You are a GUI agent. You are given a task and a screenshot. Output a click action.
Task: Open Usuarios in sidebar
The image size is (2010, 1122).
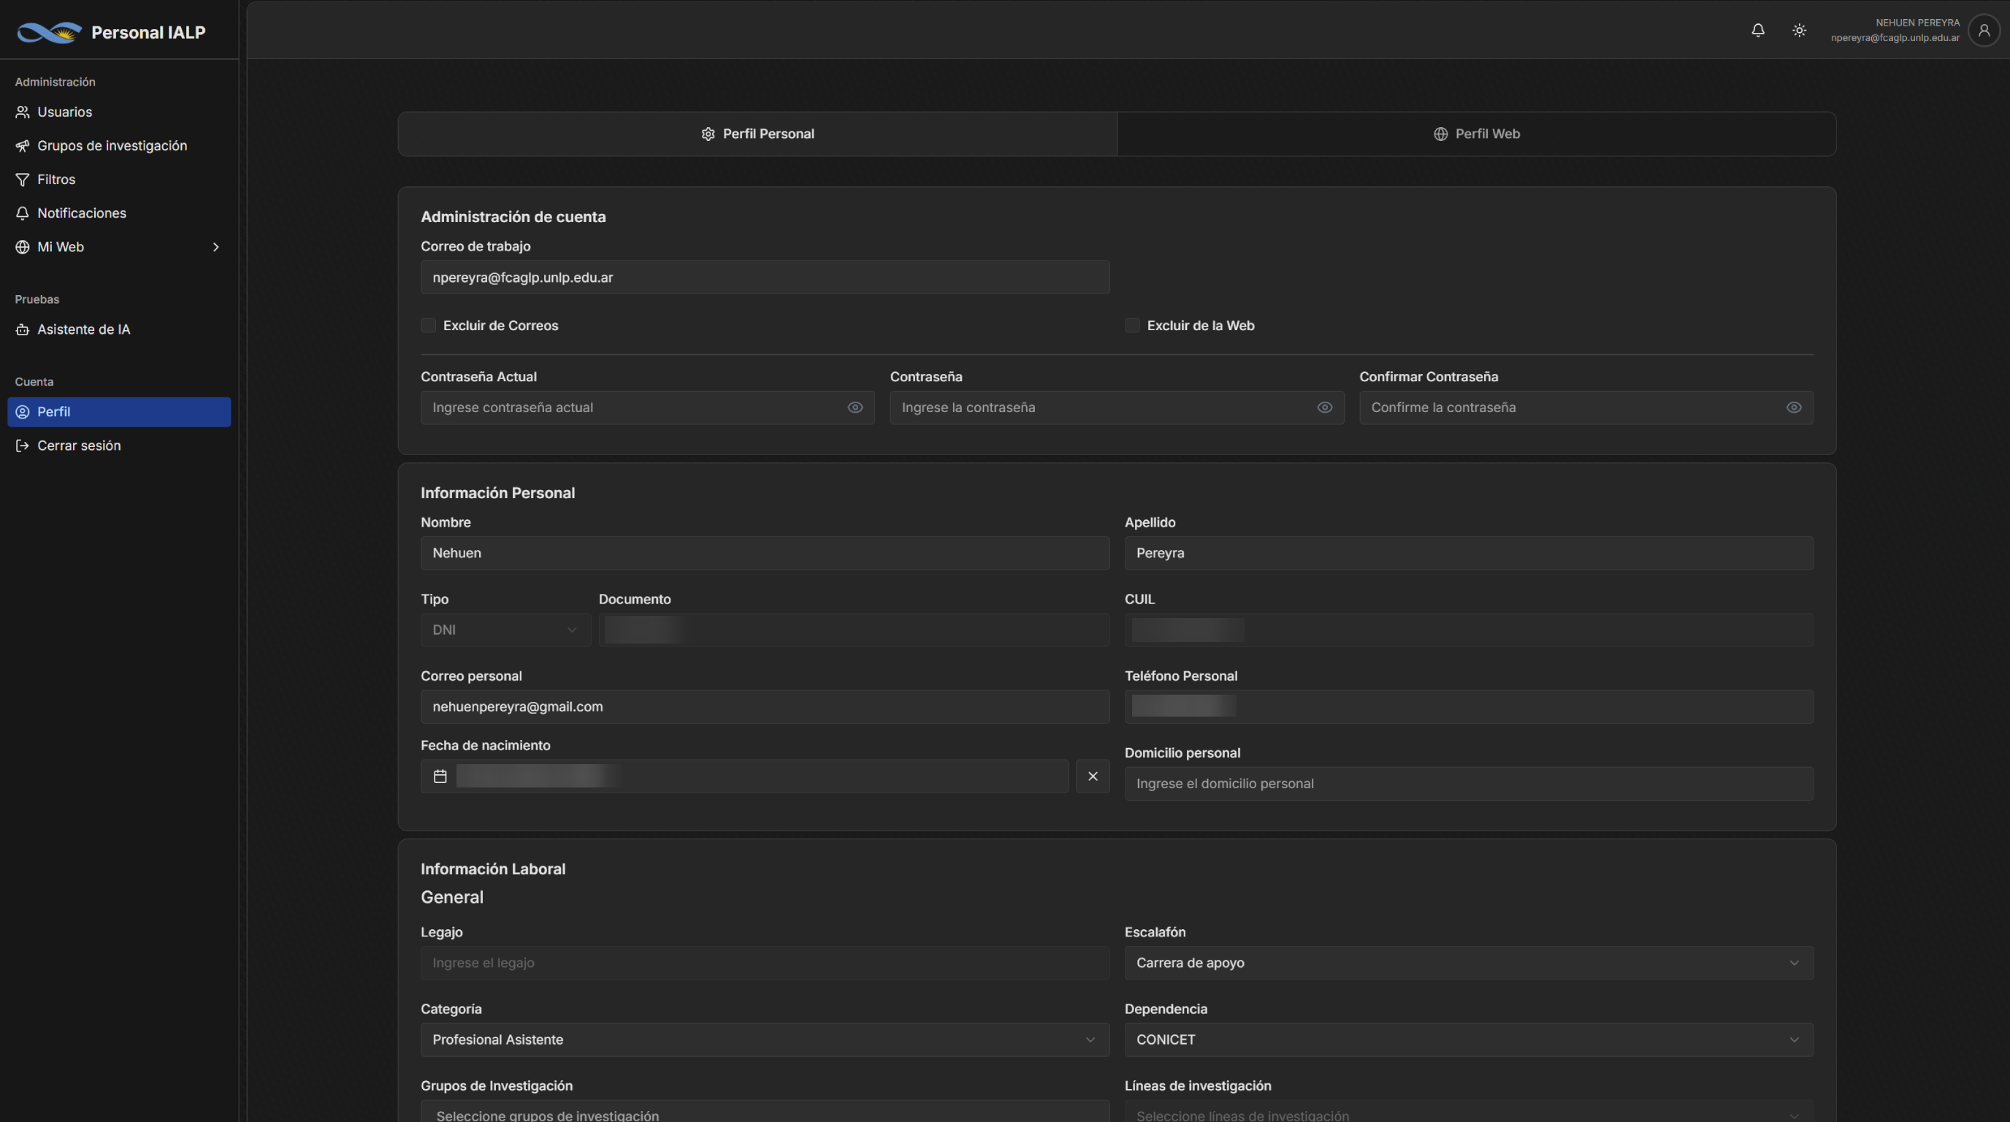pyautogui.click(x=119, y=112)
